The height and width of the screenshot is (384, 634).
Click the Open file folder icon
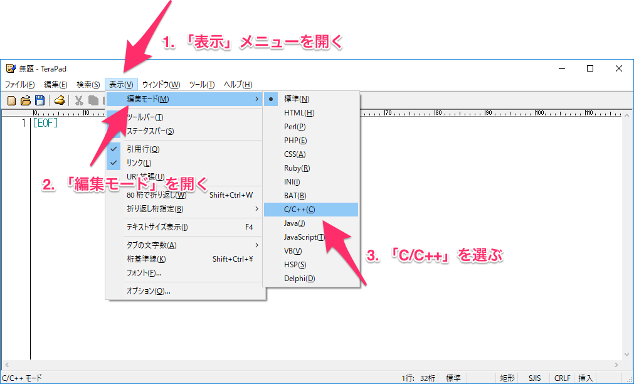coord(26,100)
